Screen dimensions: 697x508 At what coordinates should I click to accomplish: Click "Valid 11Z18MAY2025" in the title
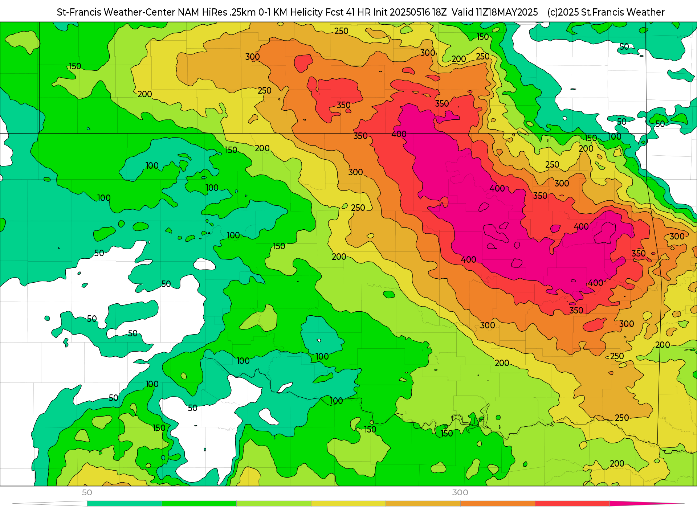click(495, 12)
